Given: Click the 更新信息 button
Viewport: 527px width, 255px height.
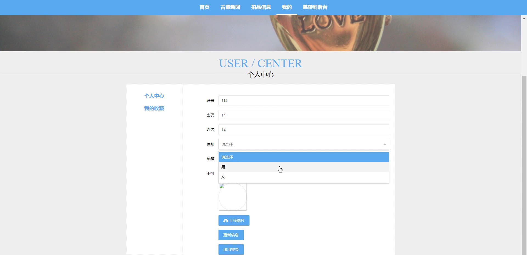Looking at the screenshot, I should 231,235.
